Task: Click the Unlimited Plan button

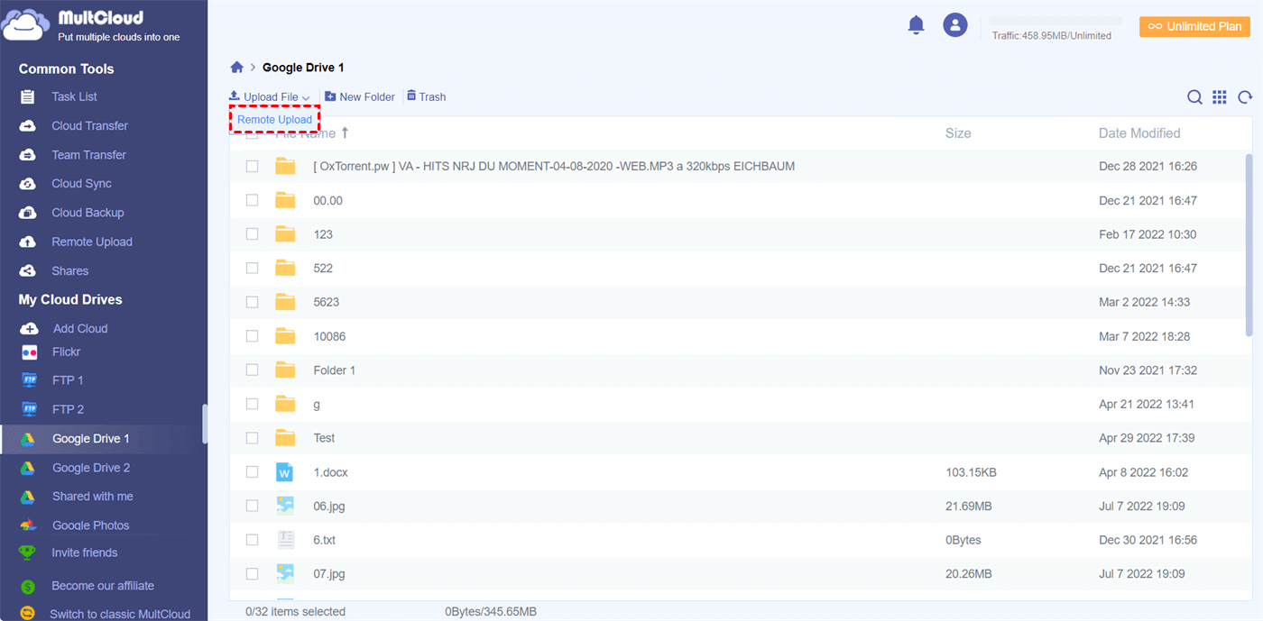Action: [1194, 26]
